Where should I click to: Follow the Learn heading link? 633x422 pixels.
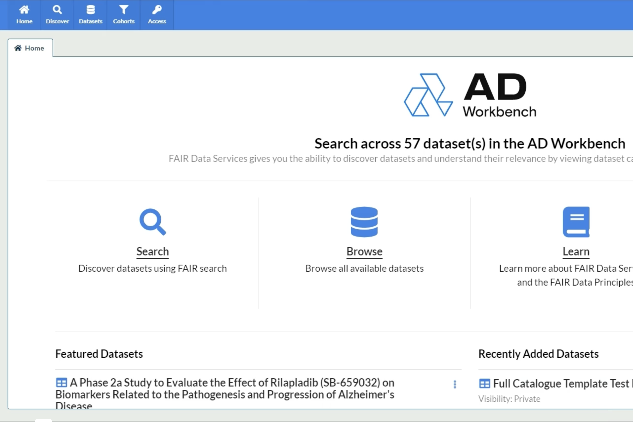576,251
